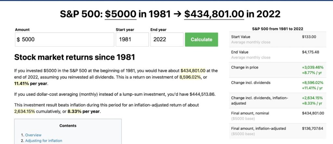Click the Contents box heading
333x144 pixels.
coord(68,126)
